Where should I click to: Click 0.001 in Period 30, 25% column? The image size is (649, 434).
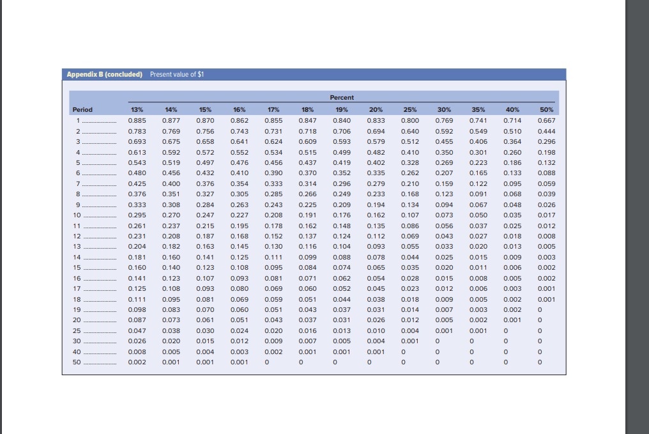pos(410,341)
